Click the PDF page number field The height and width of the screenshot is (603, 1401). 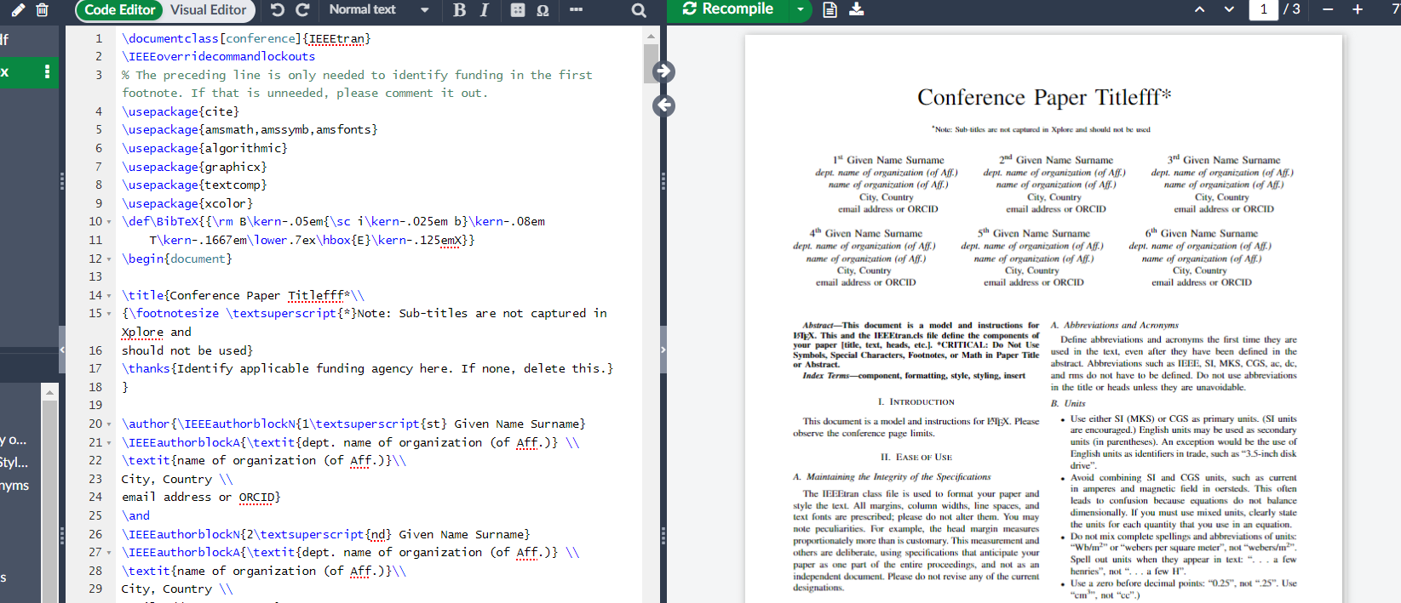[x=1263, y=9]
